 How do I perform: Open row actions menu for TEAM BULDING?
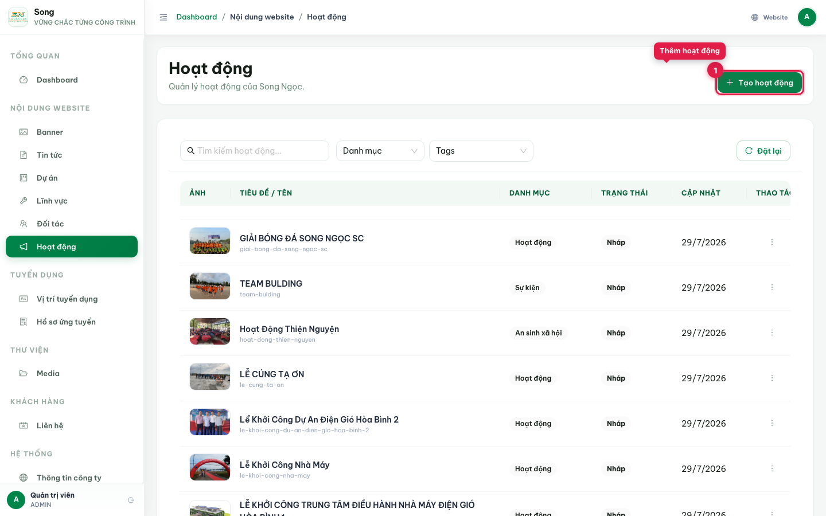point(772,287)
